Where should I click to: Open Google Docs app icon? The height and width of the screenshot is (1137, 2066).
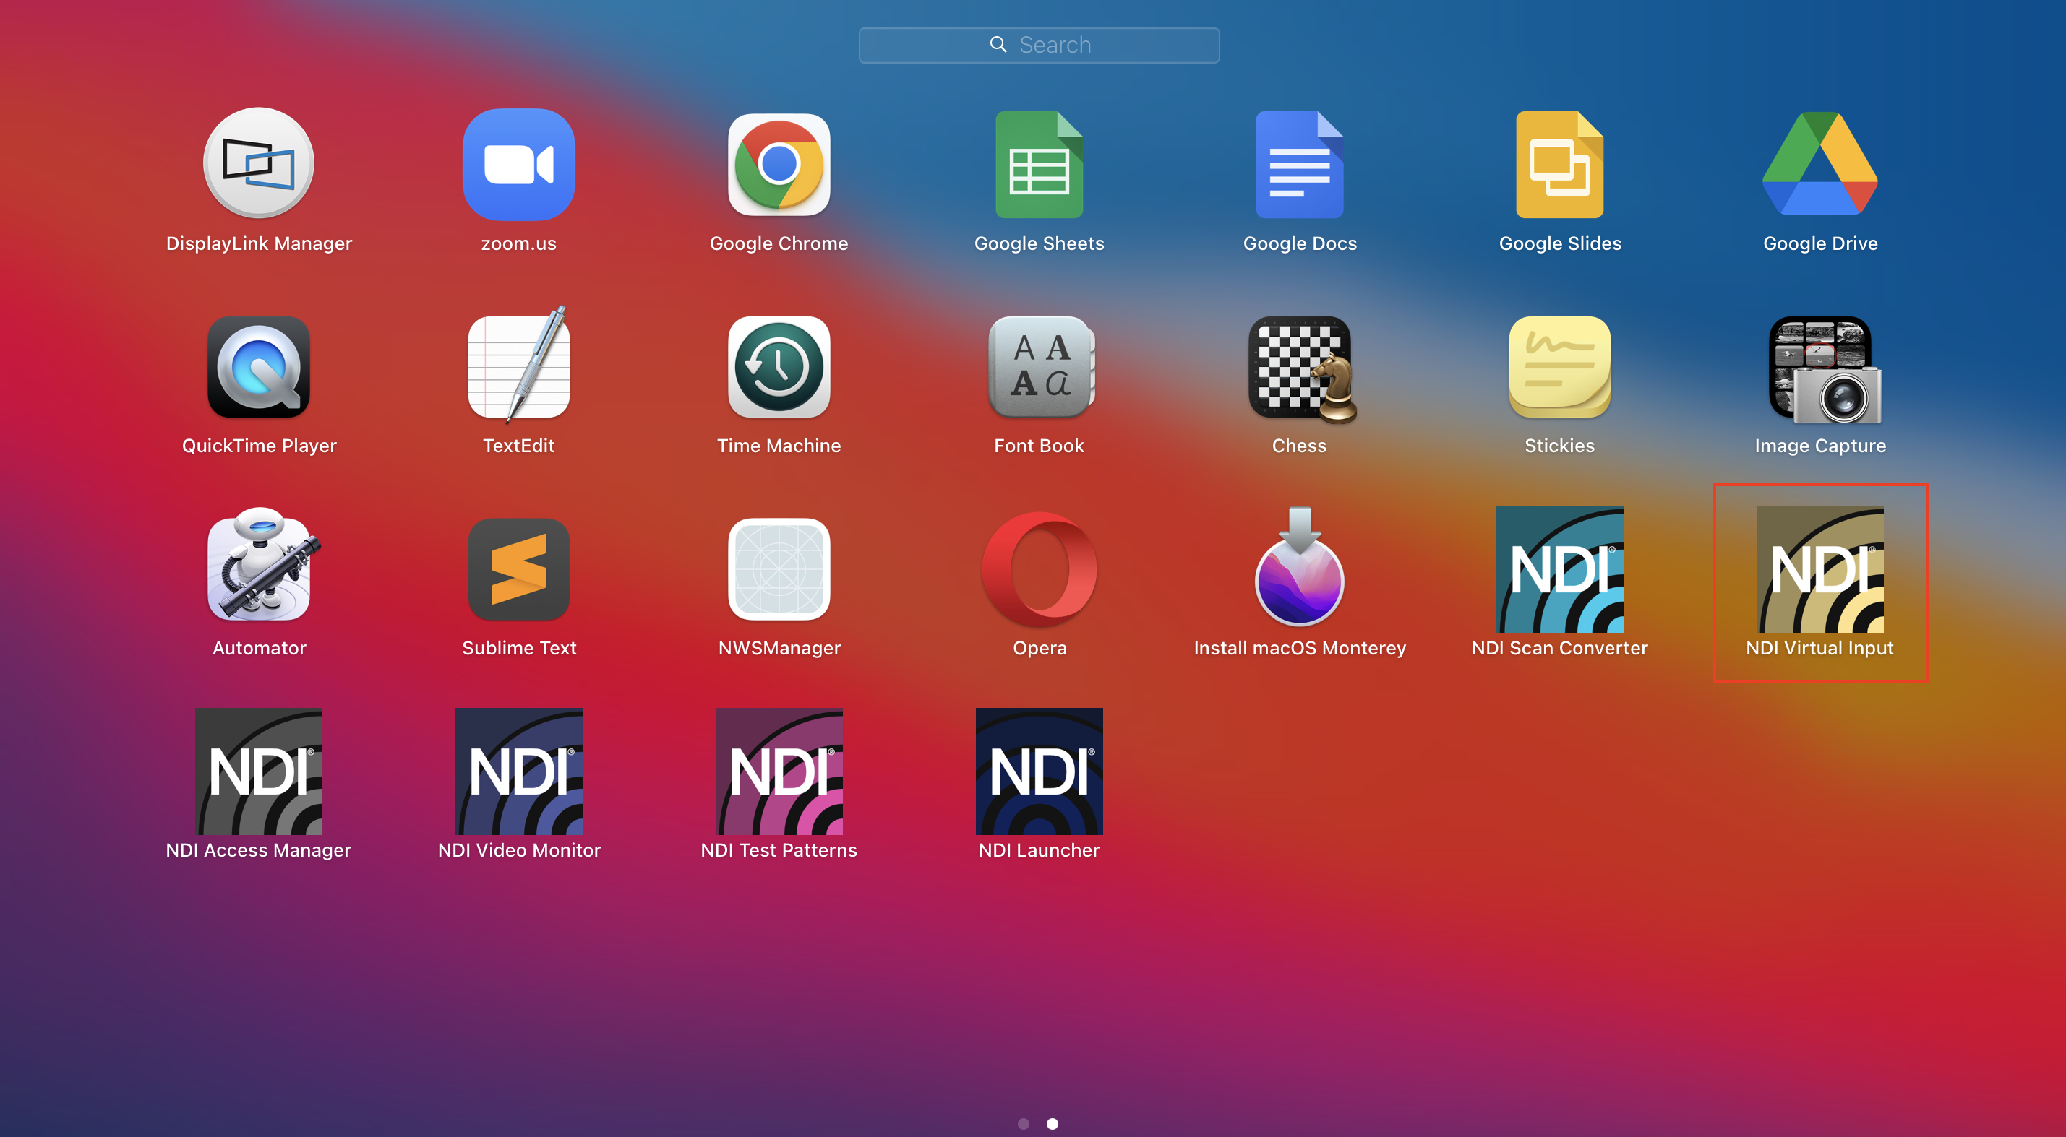click(x=1299, y=164)
